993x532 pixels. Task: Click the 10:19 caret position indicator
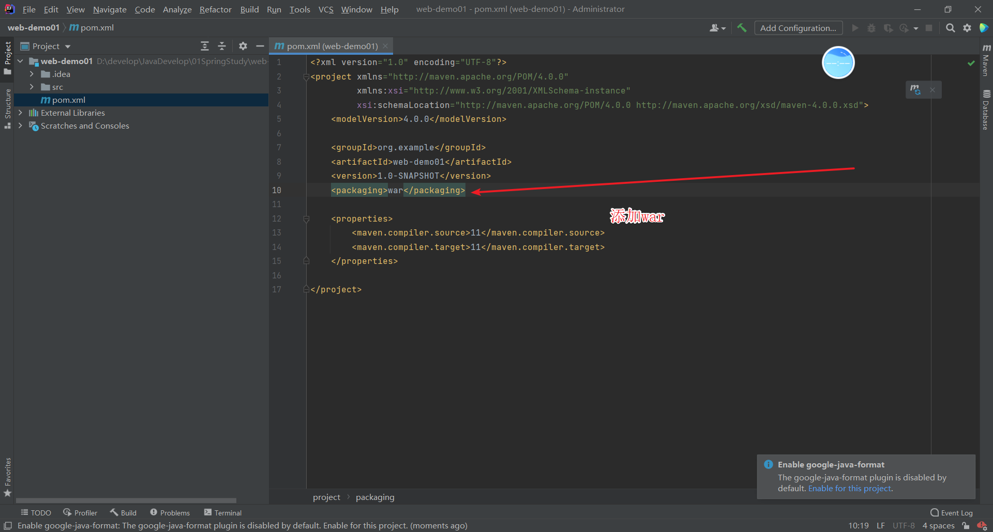coord(858,526)
